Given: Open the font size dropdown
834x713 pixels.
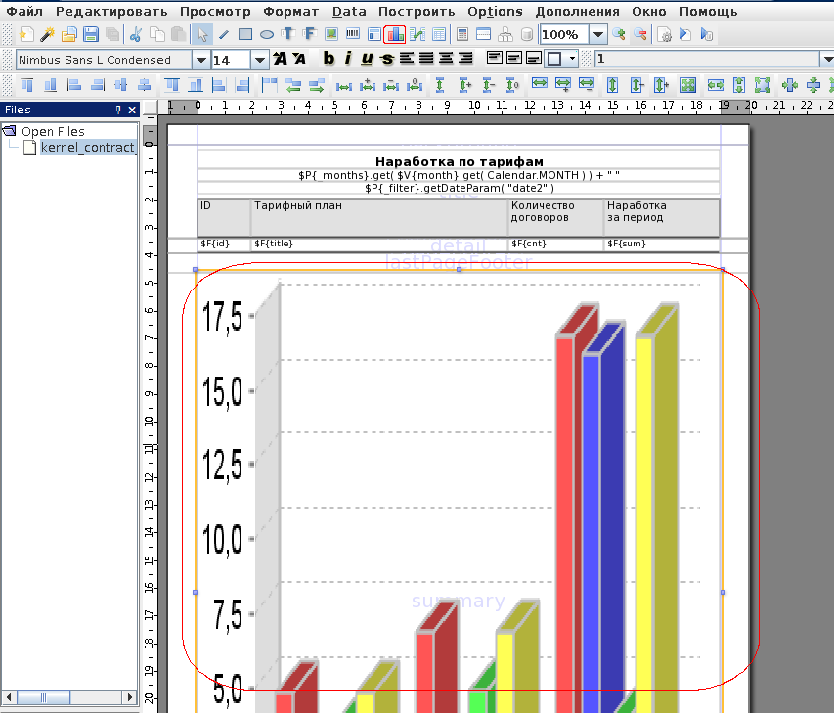Looking at the screenshot, I should coord(259,60).
